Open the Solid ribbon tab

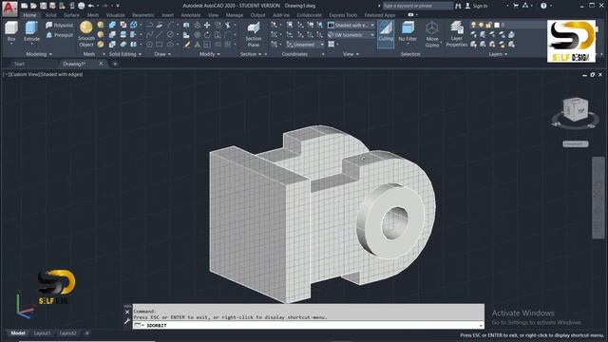pyautogui.click(x=50, y=15)
